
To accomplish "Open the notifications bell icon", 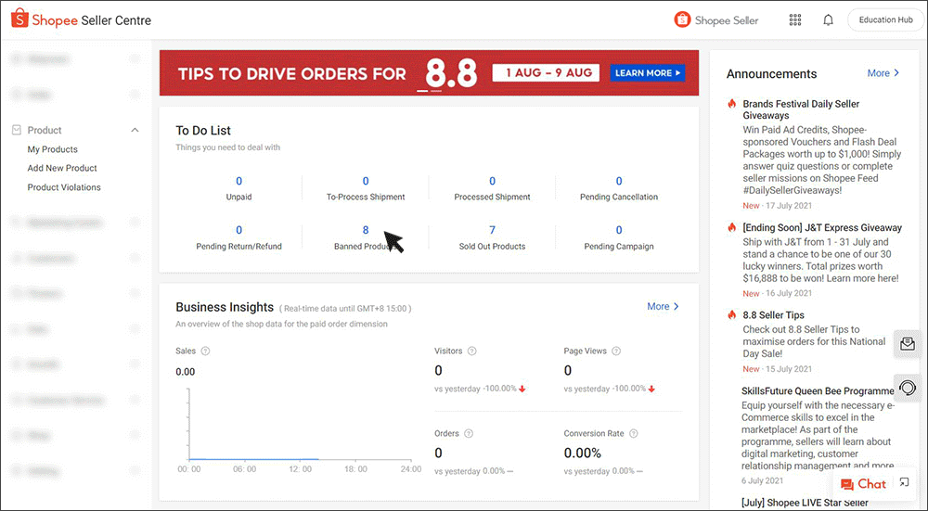I will tap(829, 20).
